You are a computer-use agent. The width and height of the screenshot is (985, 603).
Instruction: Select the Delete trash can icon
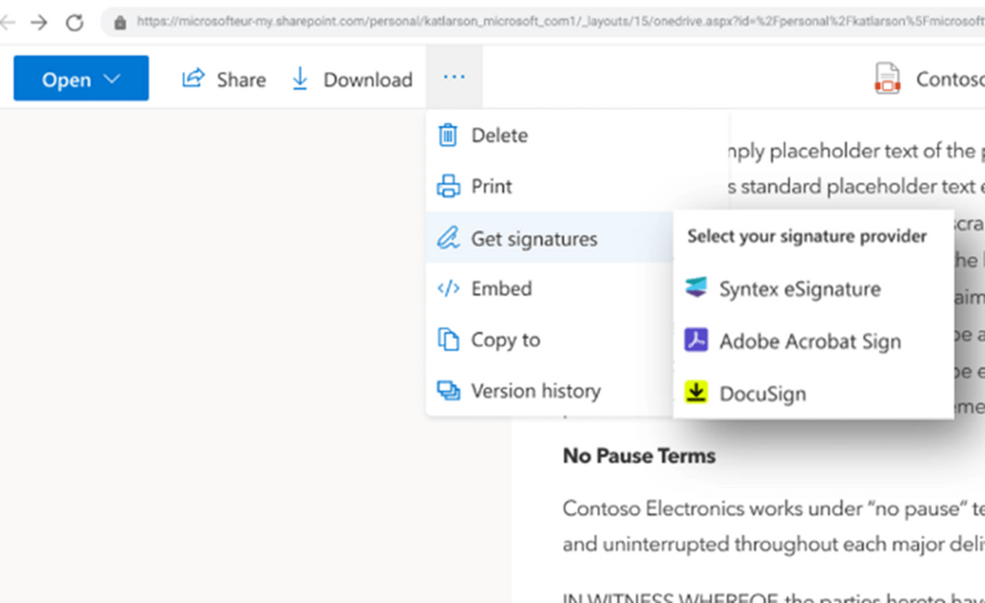[448, 135]
